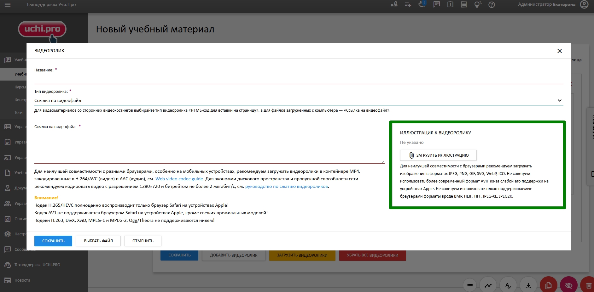Click the user profile avatar icon
Screen dimensions: 594x292
click(x=584, y=5)
